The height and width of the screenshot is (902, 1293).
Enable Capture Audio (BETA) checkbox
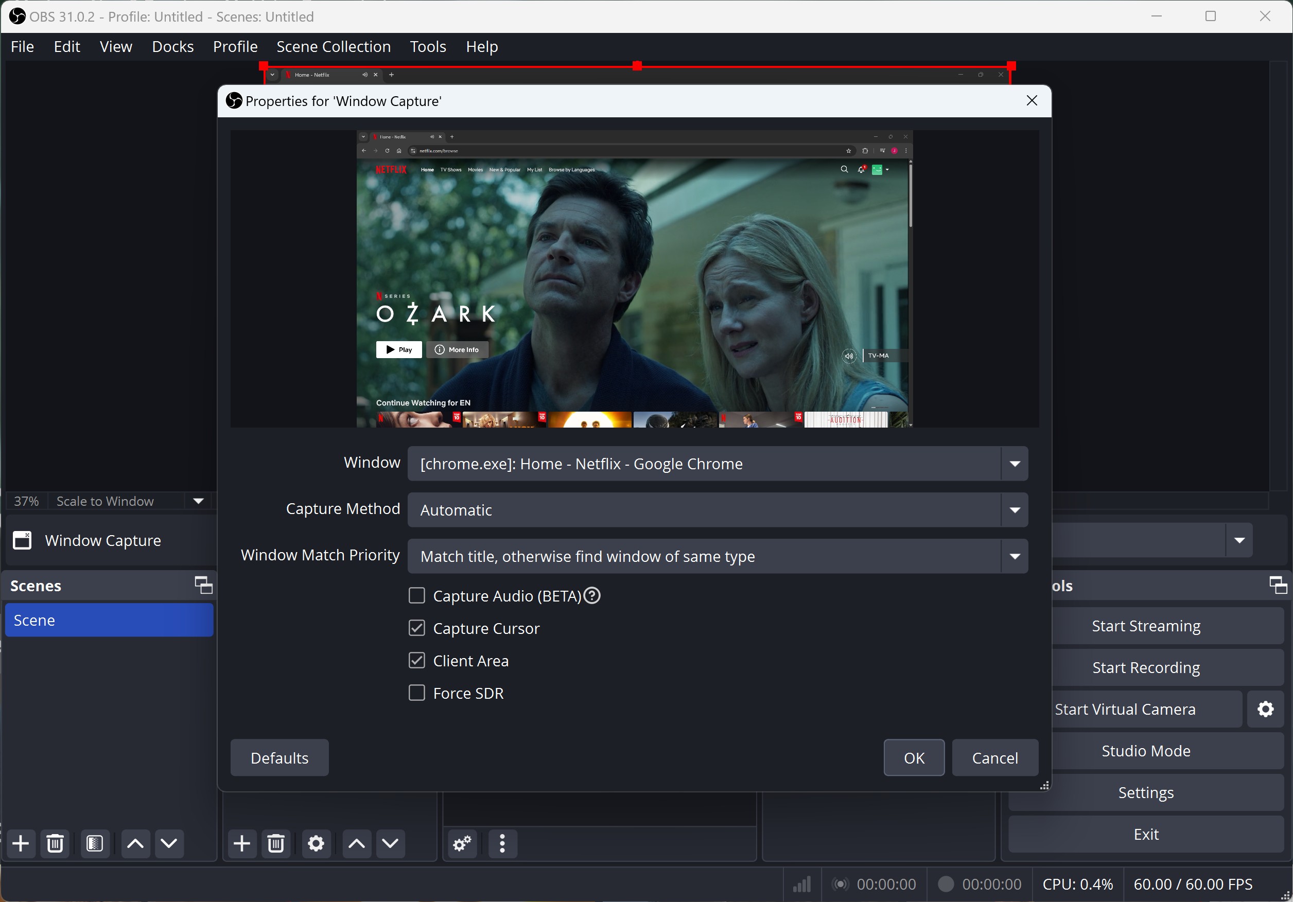(417, 595)
